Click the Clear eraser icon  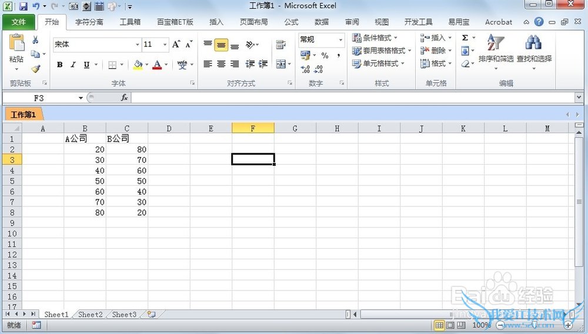[465, 64]
